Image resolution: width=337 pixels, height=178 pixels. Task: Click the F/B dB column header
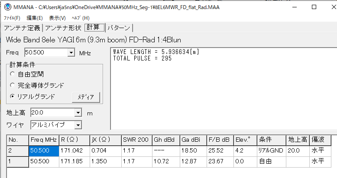(x=220, y=140)
